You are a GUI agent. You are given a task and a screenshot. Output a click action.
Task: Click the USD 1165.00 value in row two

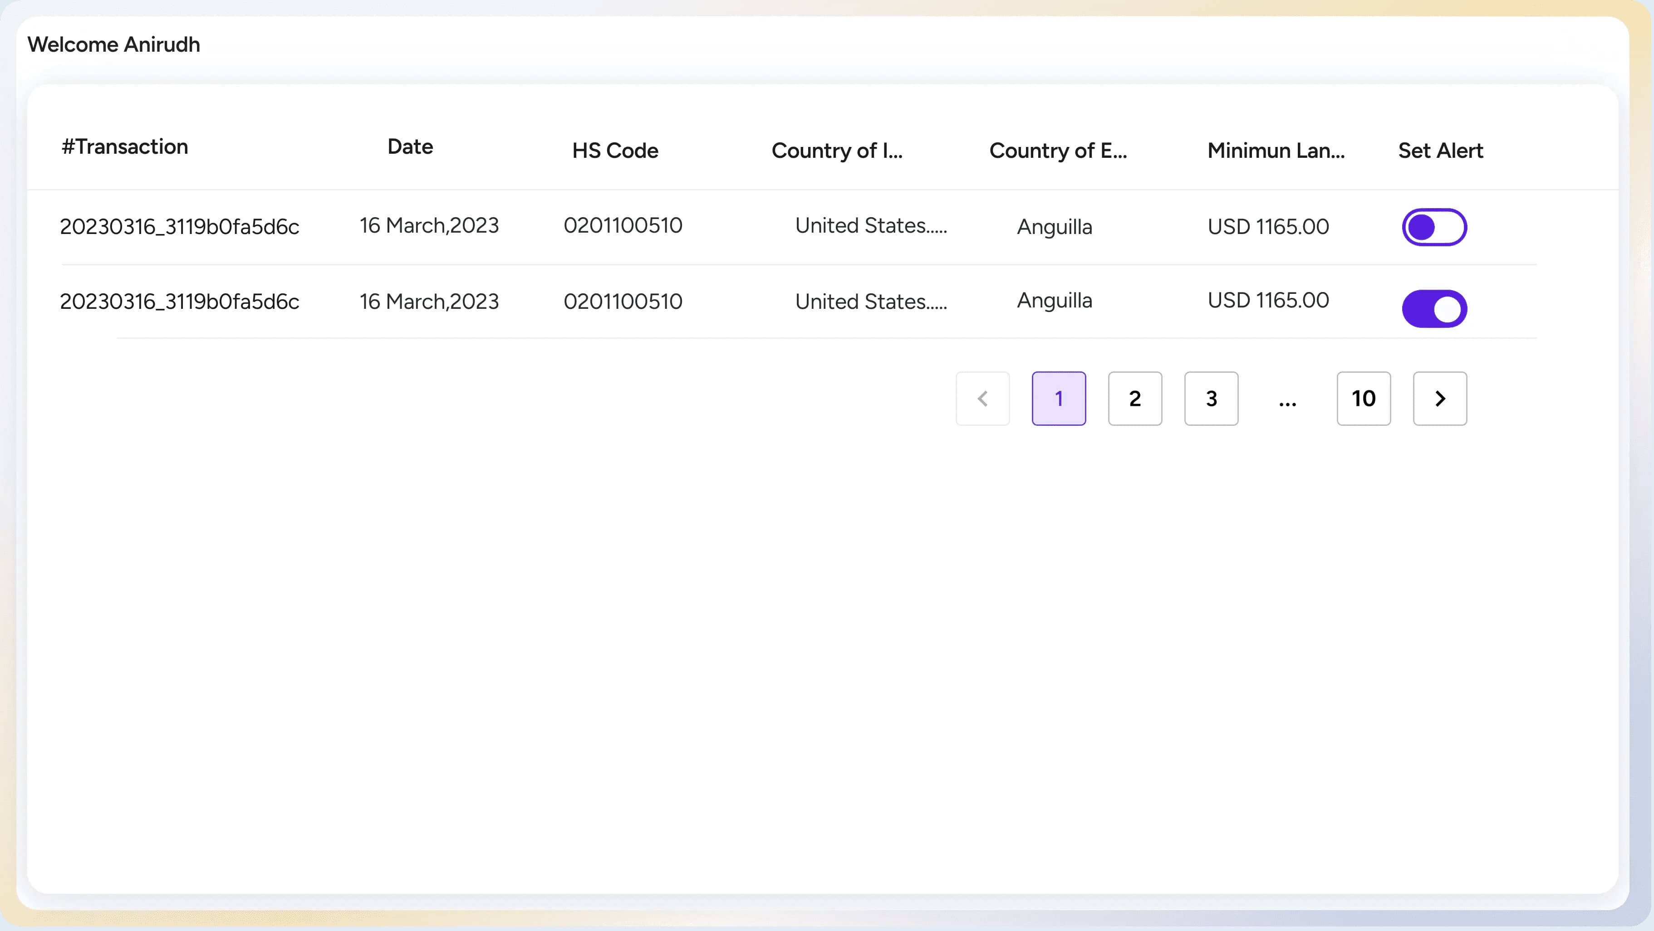[1267, 300]
